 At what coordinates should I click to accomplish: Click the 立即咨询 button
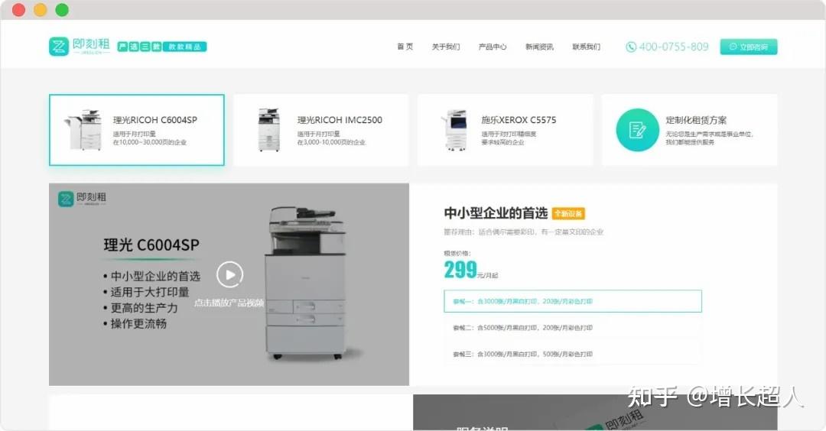pos(749,47)
